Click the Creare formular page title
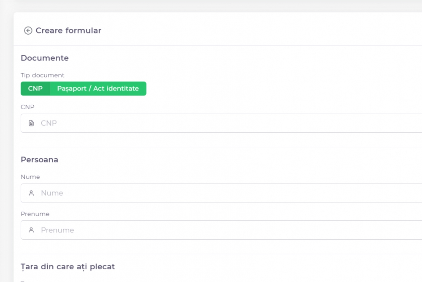This screenshot has height=282, width=422. tap(68, 30)
